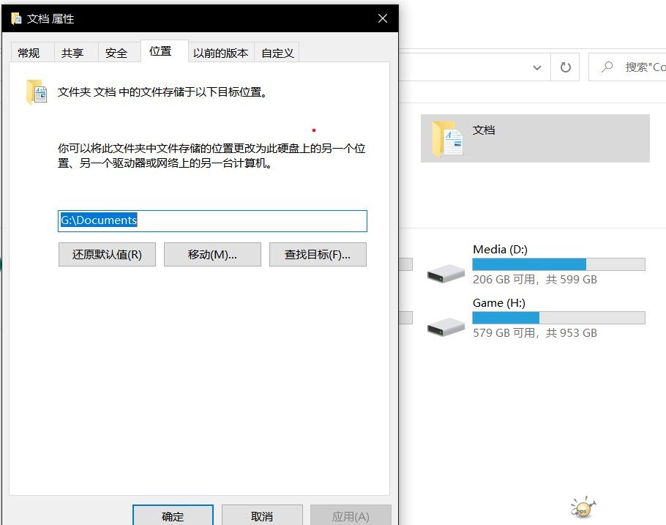This screenshot has width=666, height=525.
Task: Click the folder icon in the dialog title bar
Action: [16, 18]
